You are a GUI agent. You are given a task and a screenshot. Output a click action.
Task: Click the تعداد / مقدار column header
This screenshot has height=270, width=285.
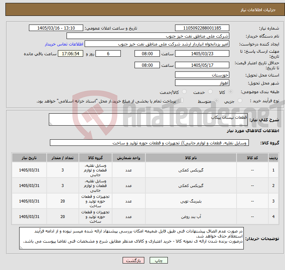[63, 158]
